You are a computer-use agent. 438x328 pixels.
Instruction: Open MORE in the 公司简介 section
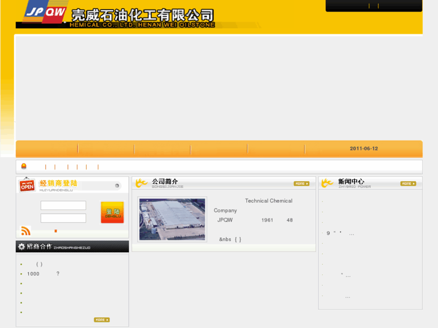point(301,184)
